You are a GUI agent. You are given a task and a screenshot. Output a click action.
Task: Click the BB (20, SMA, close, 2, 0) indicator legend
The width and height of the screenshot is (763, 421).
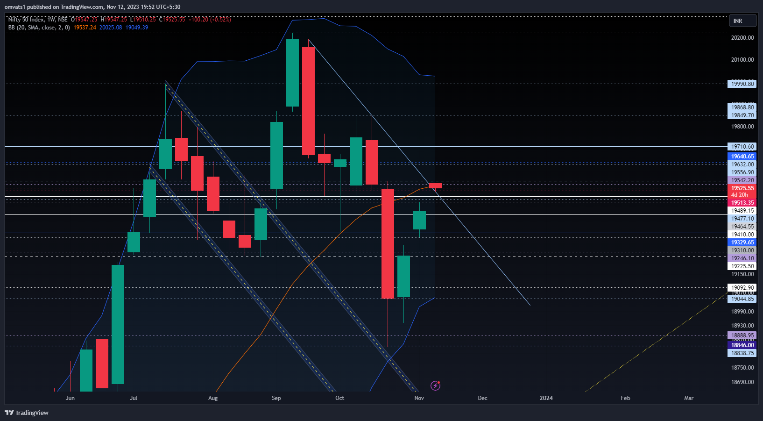point(39,28)
